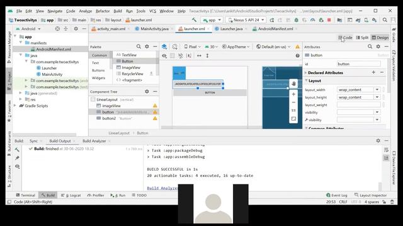403x226 pixels.
Task: Open the Terminal tool window
Action: tap(26, 195)
